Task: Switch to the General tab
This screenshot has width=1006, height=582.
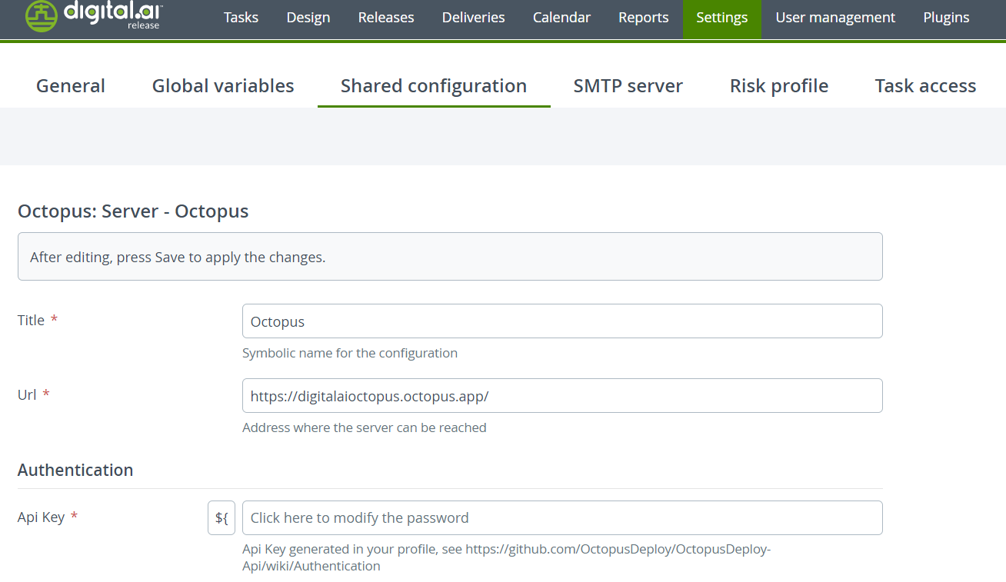Action: (x=71, y=86)
